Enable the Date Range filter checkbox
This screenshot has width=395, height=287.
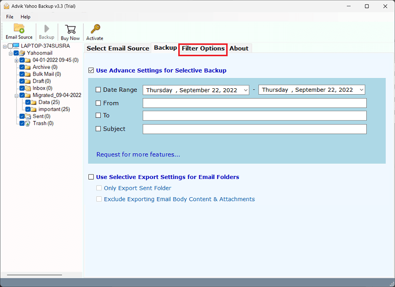[98, 90]
